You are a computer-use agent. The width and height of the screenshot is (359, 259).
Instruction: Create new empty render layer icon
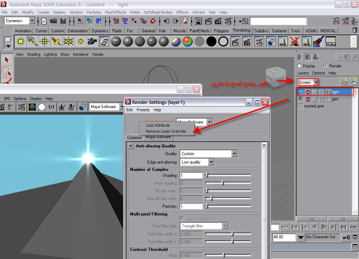coord(344,81)
